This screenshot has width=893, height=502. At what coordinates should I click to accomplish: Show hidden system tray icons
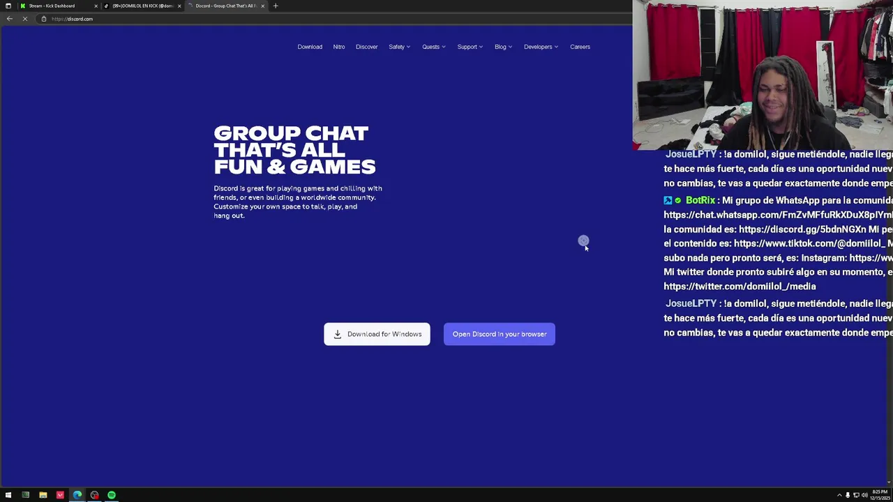[x=839, y=495]
